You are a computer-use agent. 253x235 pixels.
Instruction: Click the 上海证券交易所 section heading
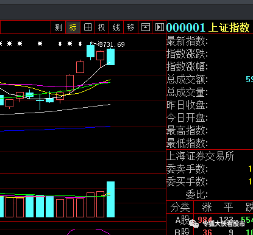pyautogui.click(x=201, y=156)
